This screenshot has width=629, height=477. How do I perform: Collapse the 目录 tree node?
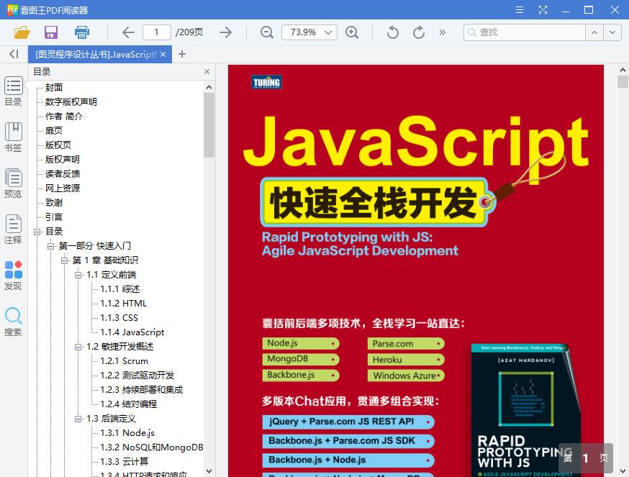[37, 232]
